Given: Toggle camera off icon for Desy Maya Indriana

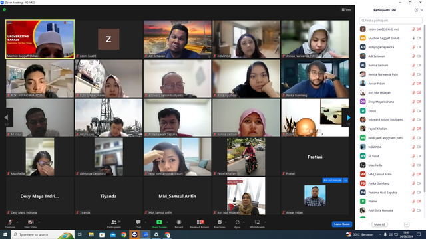Looking at the screenshot, I should pyautogui.click(x=419, y=102).
